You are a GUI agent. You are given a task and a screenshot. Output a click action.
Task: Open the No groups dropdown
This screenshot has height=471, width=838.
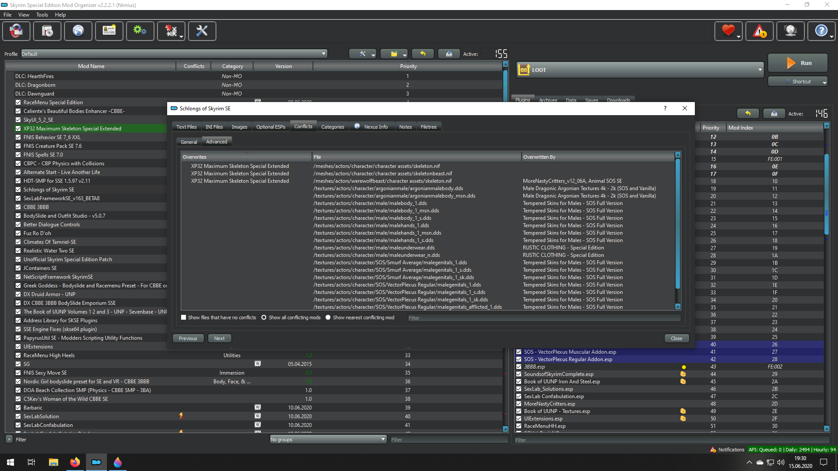[328, 439]
